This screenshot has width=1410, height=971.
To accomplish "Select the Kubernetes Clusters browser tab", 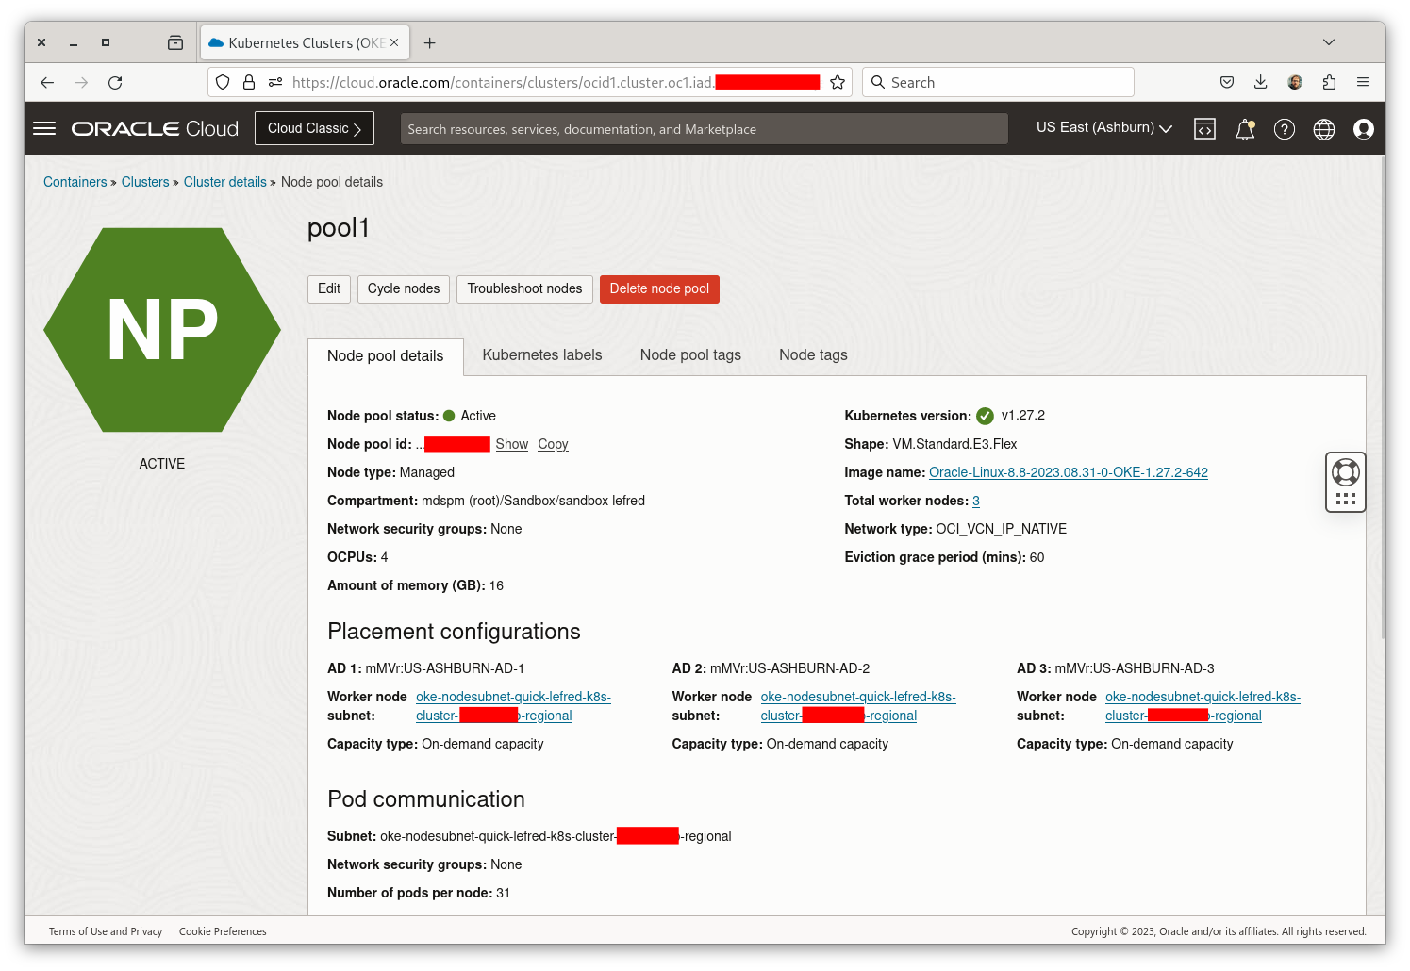I will point(305,42).
